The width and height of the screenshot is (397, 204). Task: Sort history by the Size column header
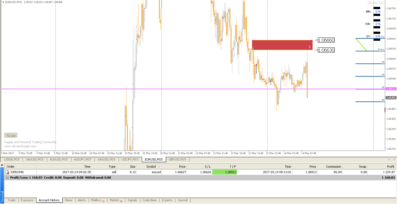pyautogui.click(x=127, y=167)
